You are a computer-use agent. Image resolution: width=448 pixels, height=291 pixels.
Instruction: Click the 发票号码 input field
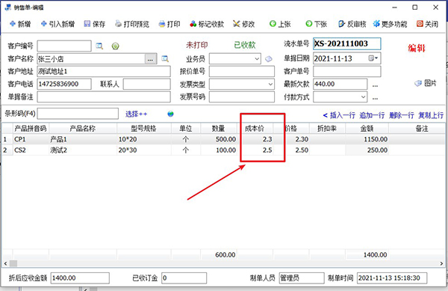coord(242,97)
